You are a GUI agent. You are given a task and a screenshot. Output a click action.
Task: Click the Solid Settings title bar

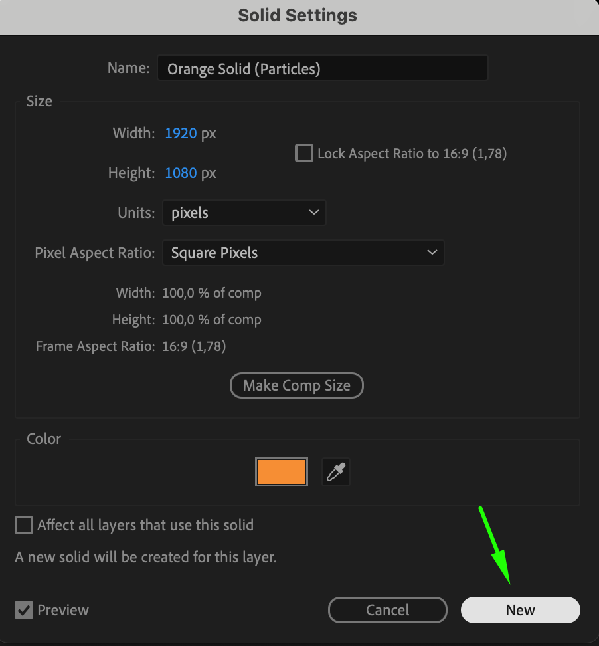coord(298,16)
